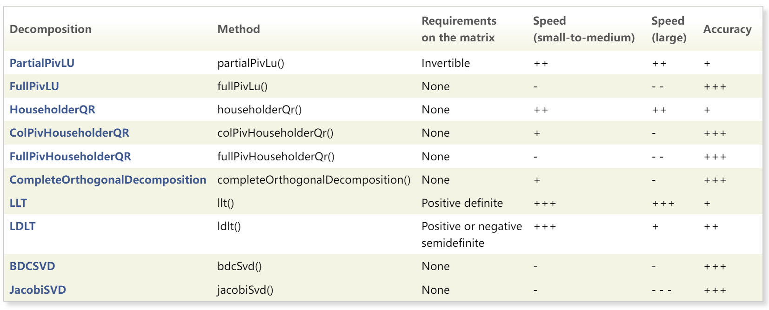Click the Speed (large) column header
Image resolution: width=769 pixels, height=310 pixels.
(x=669, y=29)
